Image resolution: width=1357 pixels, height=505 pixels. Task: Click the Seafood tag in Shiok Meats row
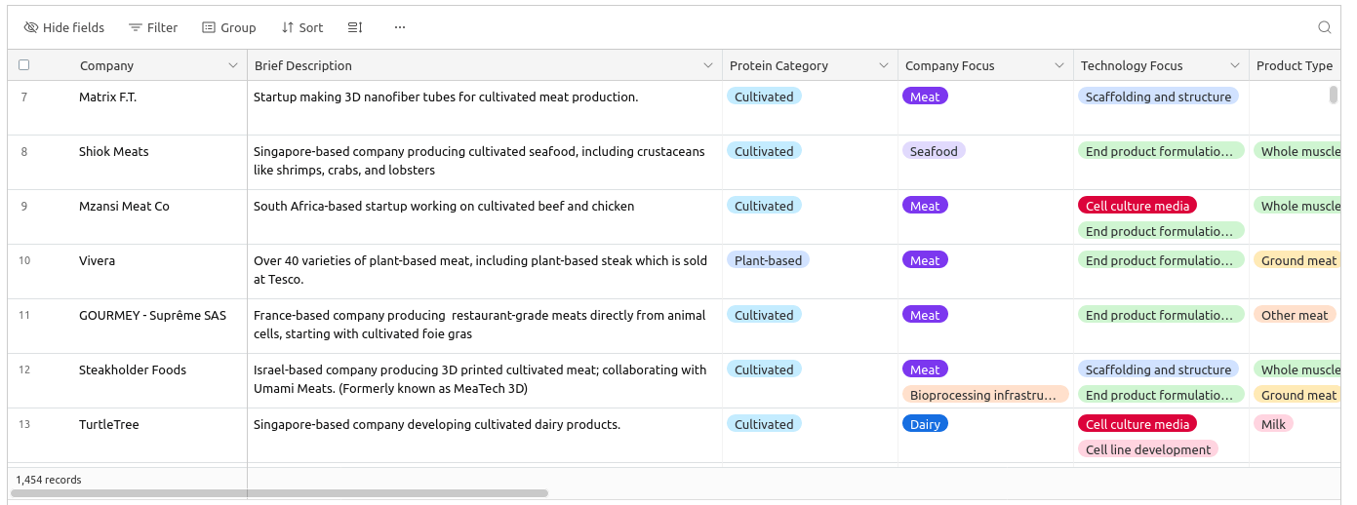click(934, 151)
